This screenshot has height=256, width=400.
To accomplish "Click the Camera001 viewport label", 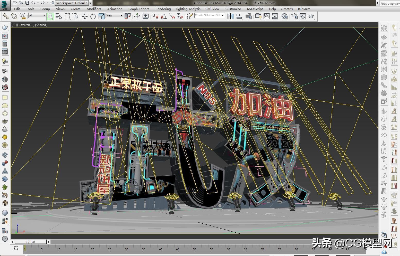I will tap(26, 25).
